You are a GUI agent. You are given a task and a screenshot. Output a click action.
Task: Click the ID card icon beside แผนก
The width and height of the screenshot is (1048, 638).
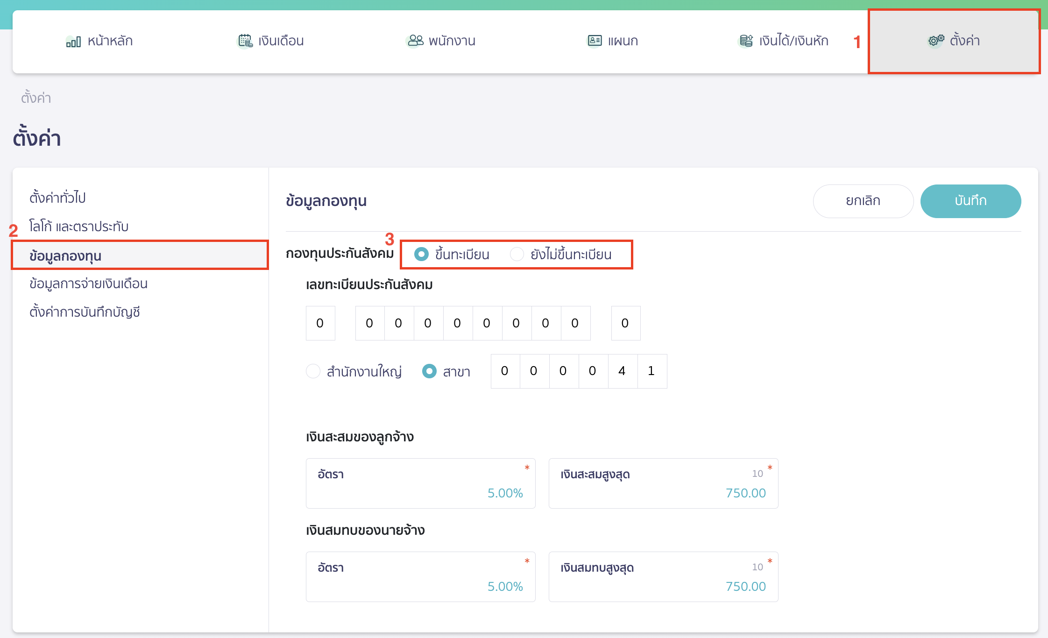[x=595, y=41]
